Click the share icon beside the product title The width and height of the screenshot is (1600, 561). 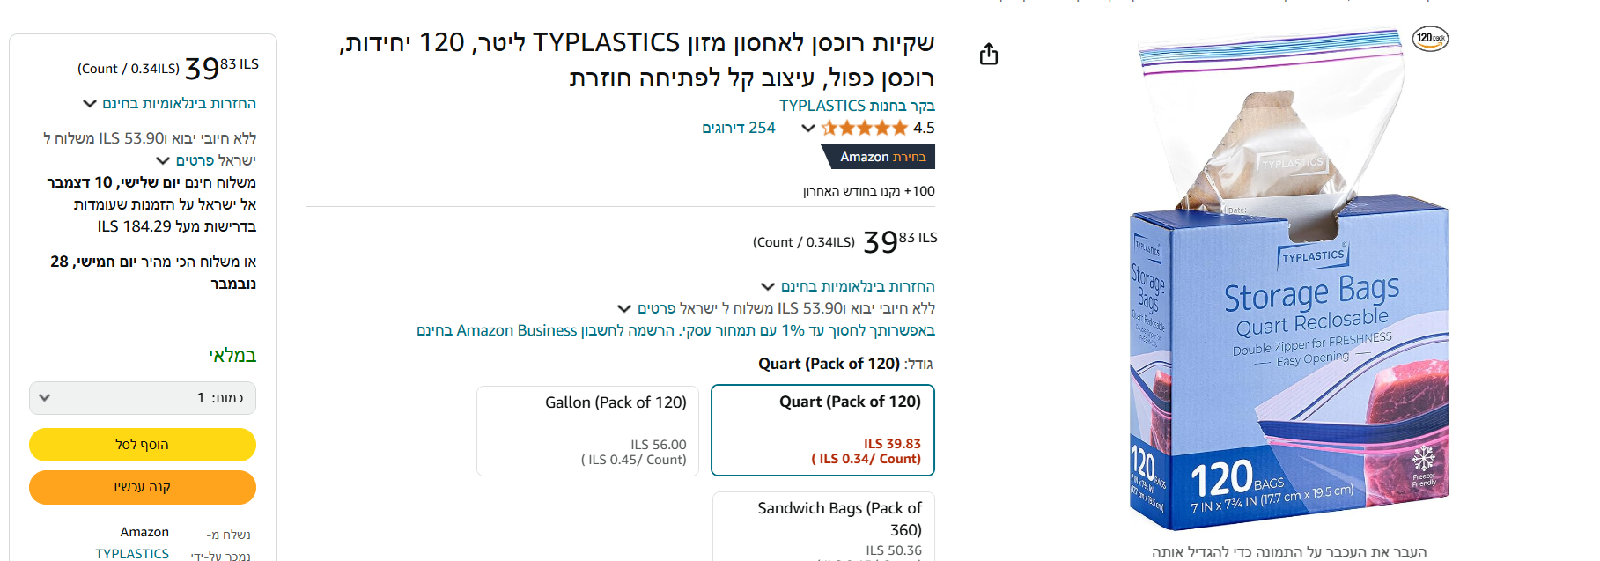(x=989, y=55)
